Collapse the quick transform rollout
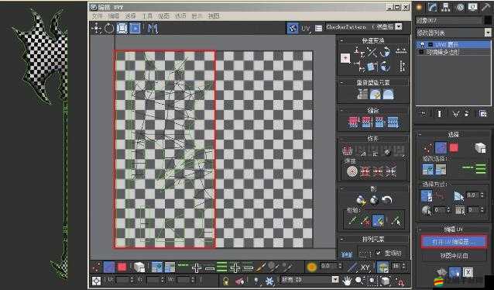Screen dimensions: 494x290 tap(342, 40)
